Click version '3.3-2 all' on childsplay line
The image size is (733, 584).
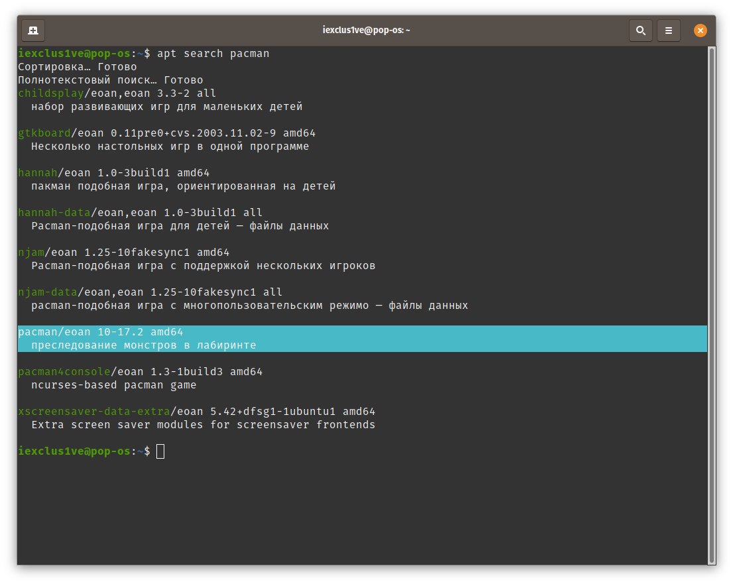(186, 93)
